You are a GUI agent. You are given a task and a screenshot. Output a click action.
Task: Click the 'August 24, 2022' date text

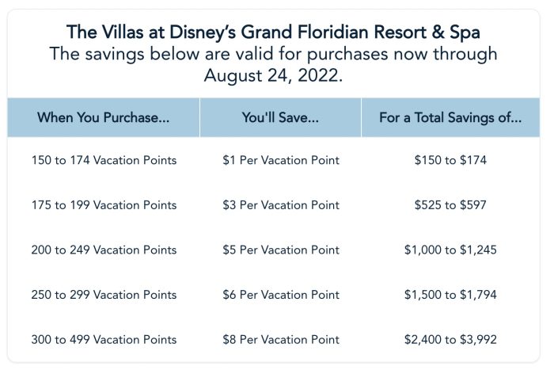273,75
